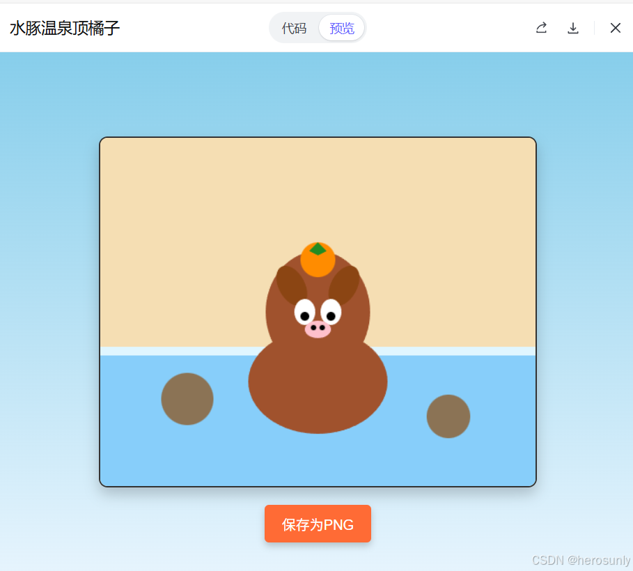Click the green leaf atop the orange
The image size is (633, 571).
[319, 248]
